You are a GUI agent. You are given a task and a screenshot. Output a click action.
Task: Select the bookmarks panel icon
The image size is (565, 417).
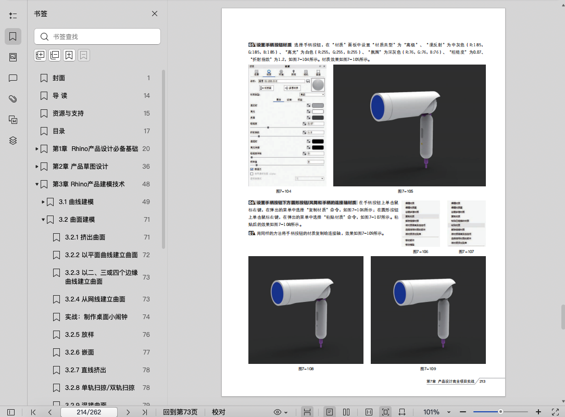point(13,36)
